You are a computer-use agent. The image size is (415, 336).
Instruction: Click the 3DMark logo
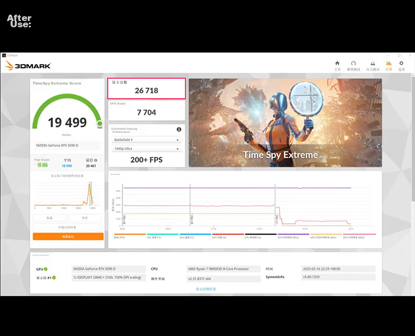pyautogui.click(x=28, y=66)
